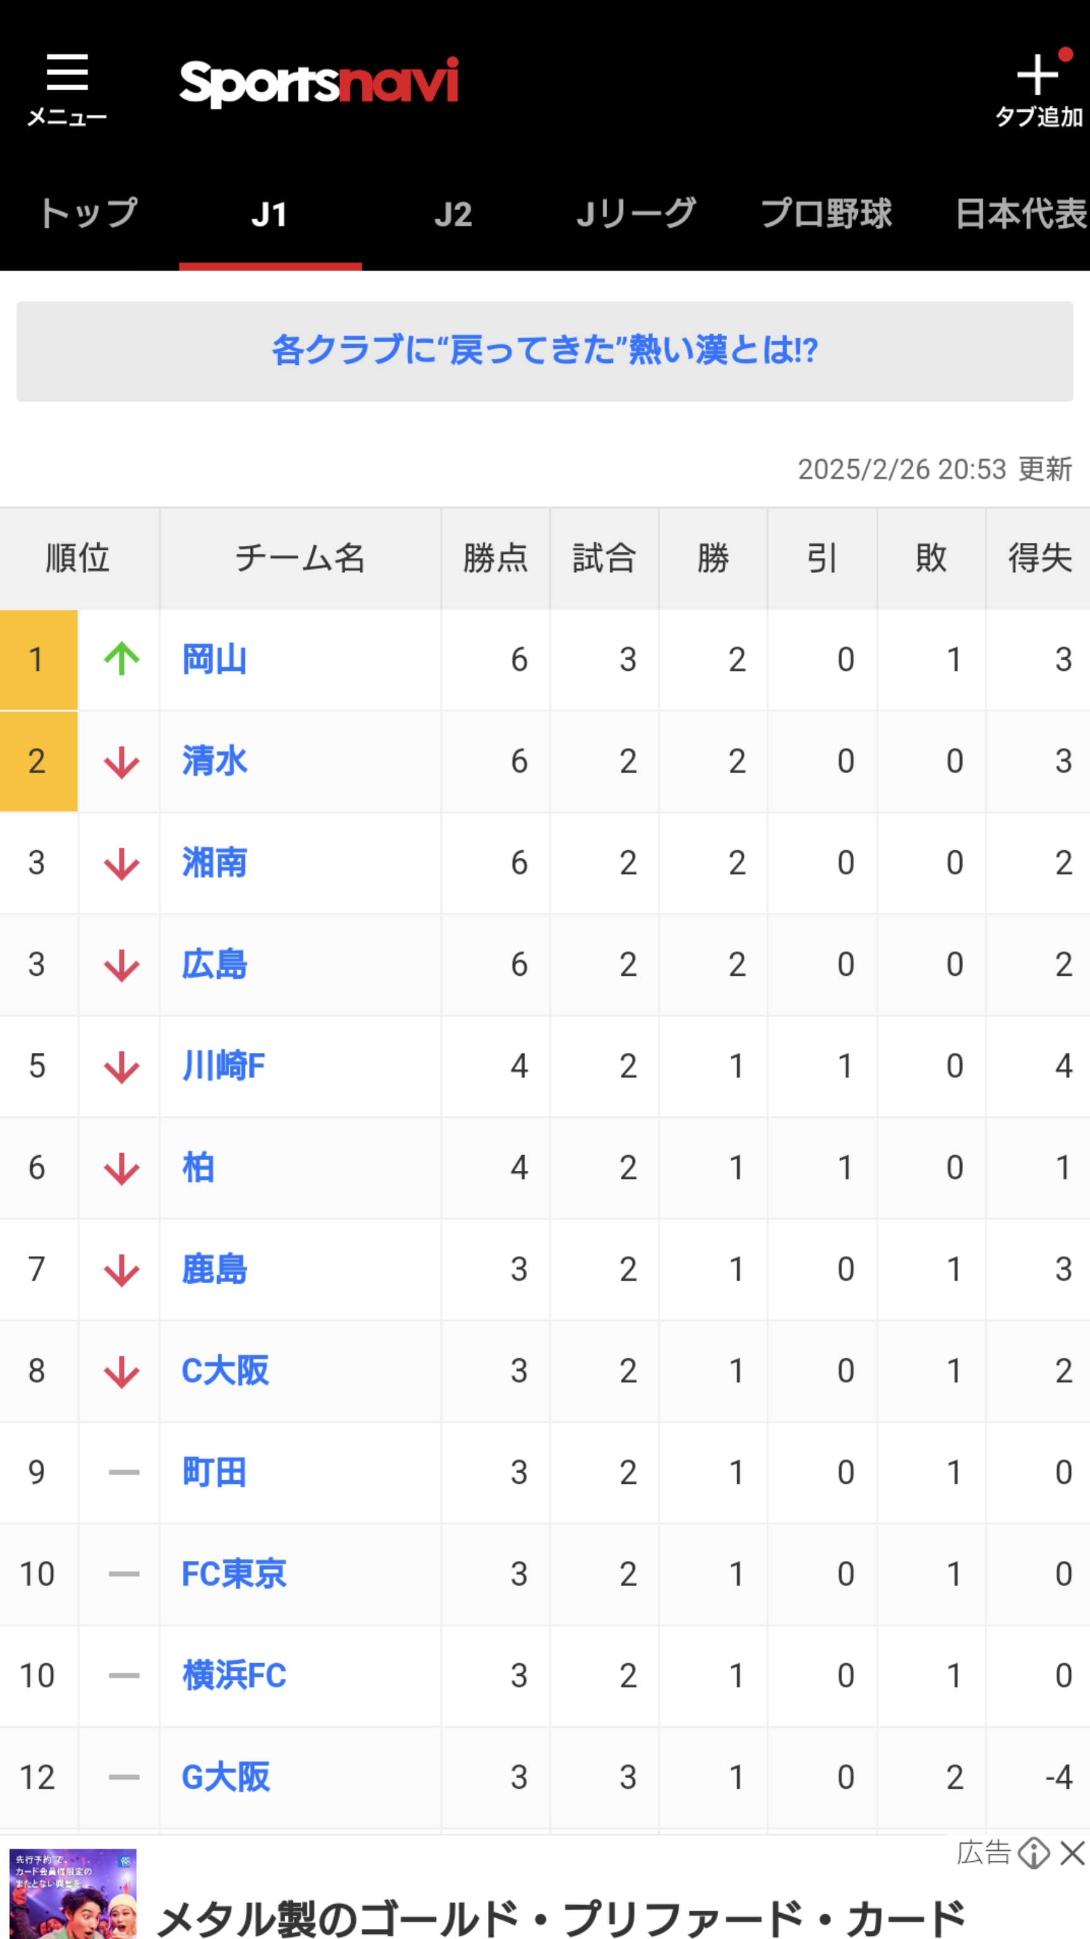Switch to the J2 tab
Image resolution: width=1090 pixels, height=1939 pixels.
tap(453, 215)
